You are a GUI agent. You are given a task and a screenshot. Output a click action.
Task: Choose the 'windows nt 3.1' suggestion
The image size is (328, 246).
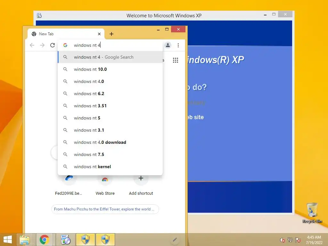[110, 130]
